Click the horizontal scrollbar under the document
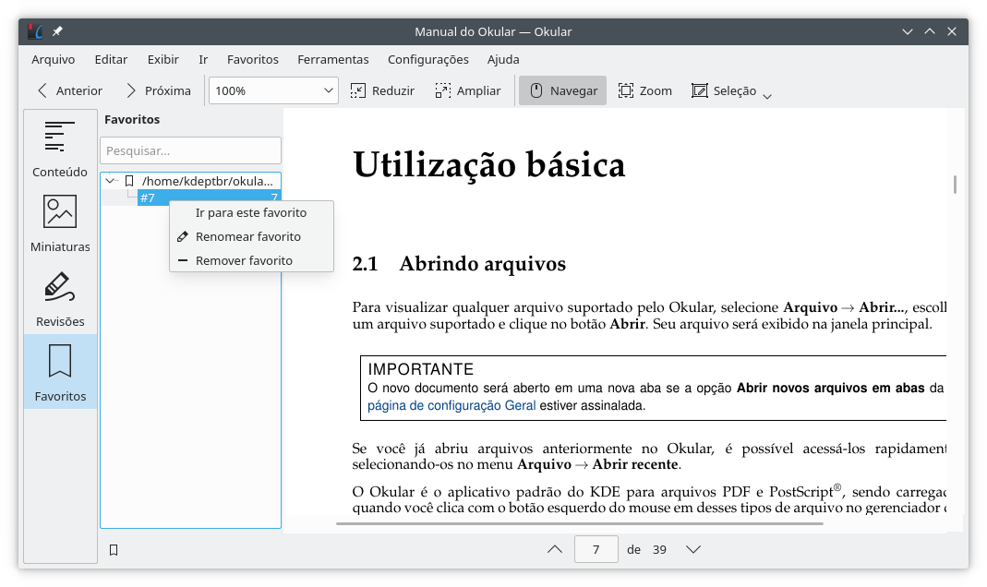Image resolution: width=987 pixels, height=587 pixels. tap(579, 523)
